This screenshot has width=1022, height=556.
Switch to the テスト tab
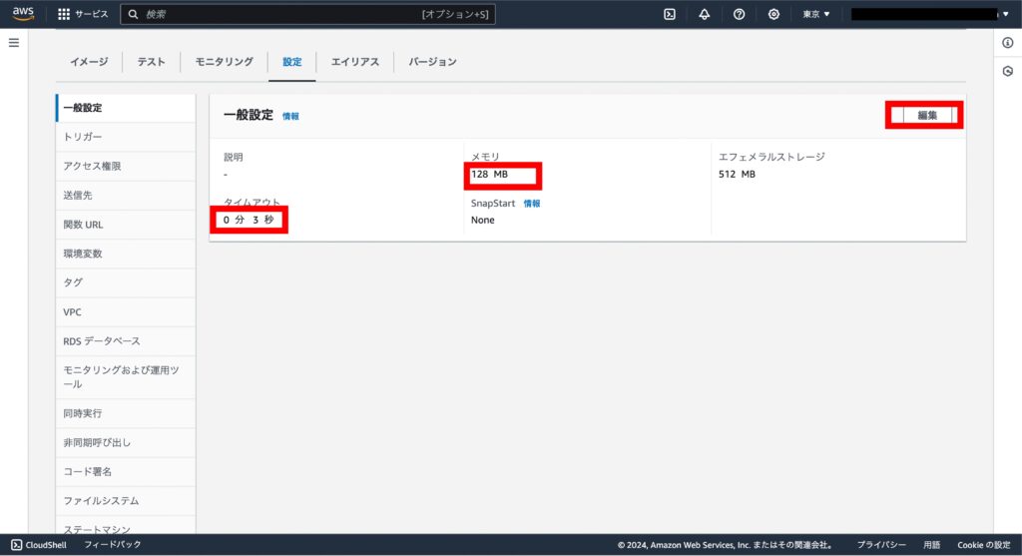[152, 61]
